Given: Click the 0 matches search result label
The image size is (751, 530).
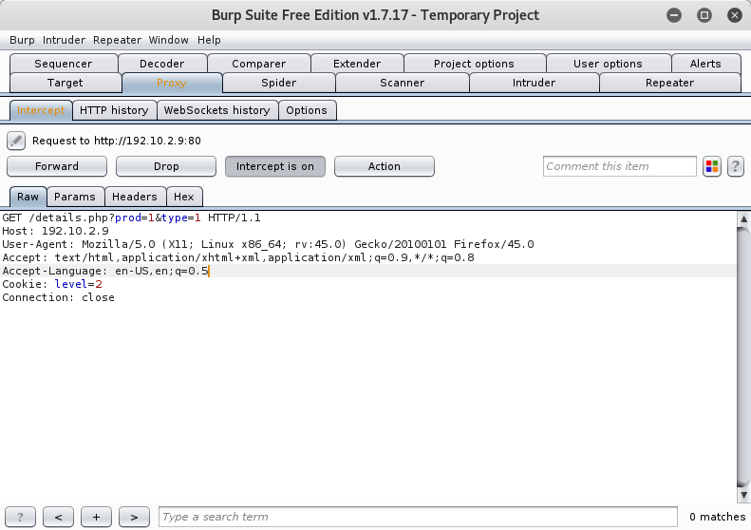Looking at the screenshot, I should (x=718, y=517).
